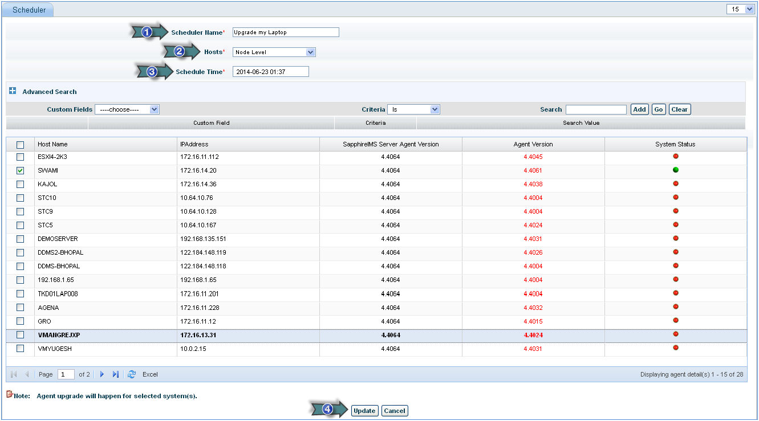Open the Hosts Node Level dropdown
Screen dimensions: 759x421
(274, 52)
